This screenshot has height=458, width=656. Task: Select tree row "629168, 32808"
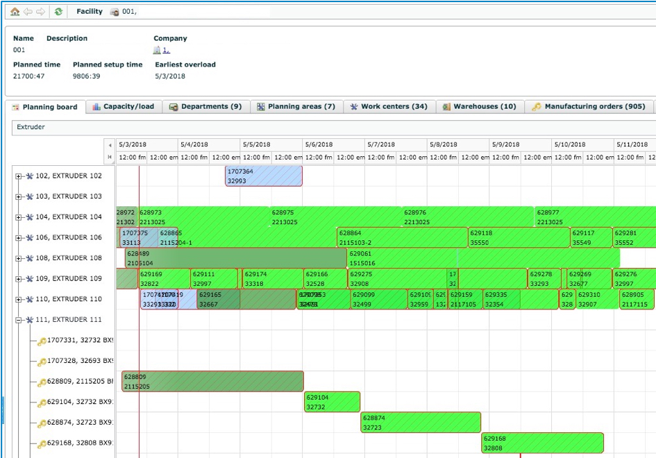click(x=80, y=443)
